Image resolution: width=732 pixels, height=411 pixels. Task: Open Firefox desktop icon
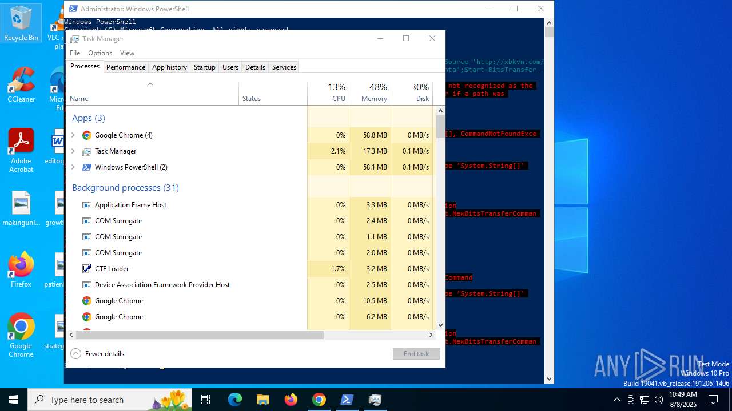click(x=21, y=269)
